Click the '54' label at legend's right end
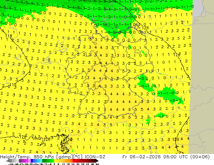Viewport: 214px width, 165px height. tap(97, 164)
